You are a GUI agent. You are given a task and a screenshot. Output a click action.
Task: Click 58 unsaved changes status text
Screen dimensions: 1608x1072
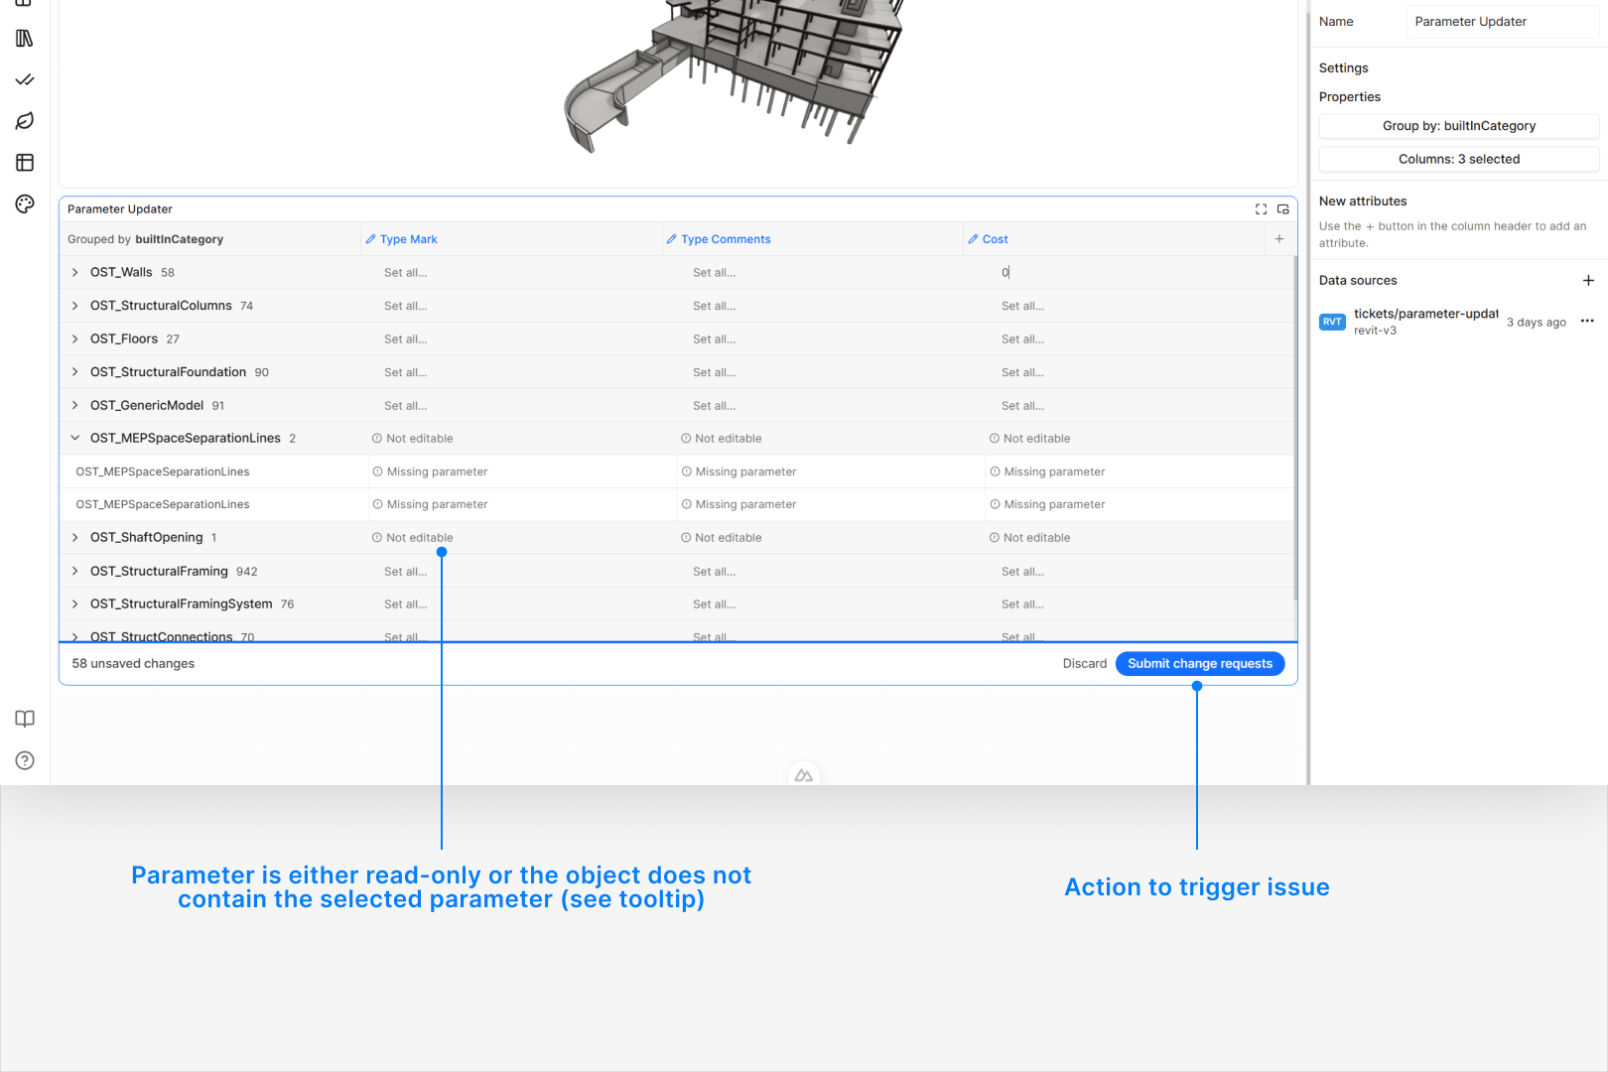133,664
